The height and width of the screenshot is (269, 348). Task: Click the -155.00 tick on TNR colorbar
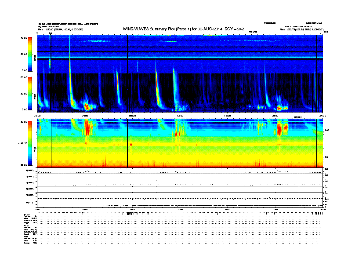[23, 165]
